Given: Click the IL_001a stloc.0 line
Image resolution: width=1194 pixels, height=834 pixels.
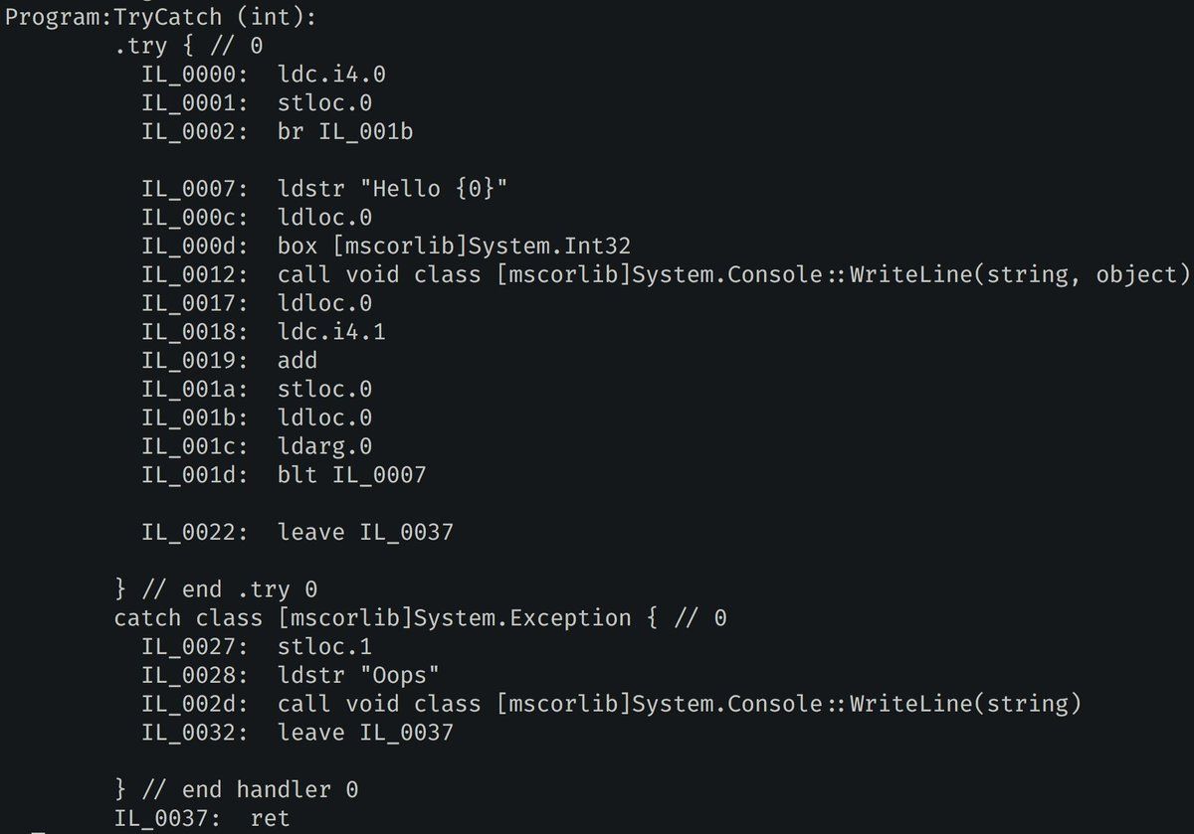Looking at the screenshot, I should click(257, 390).
